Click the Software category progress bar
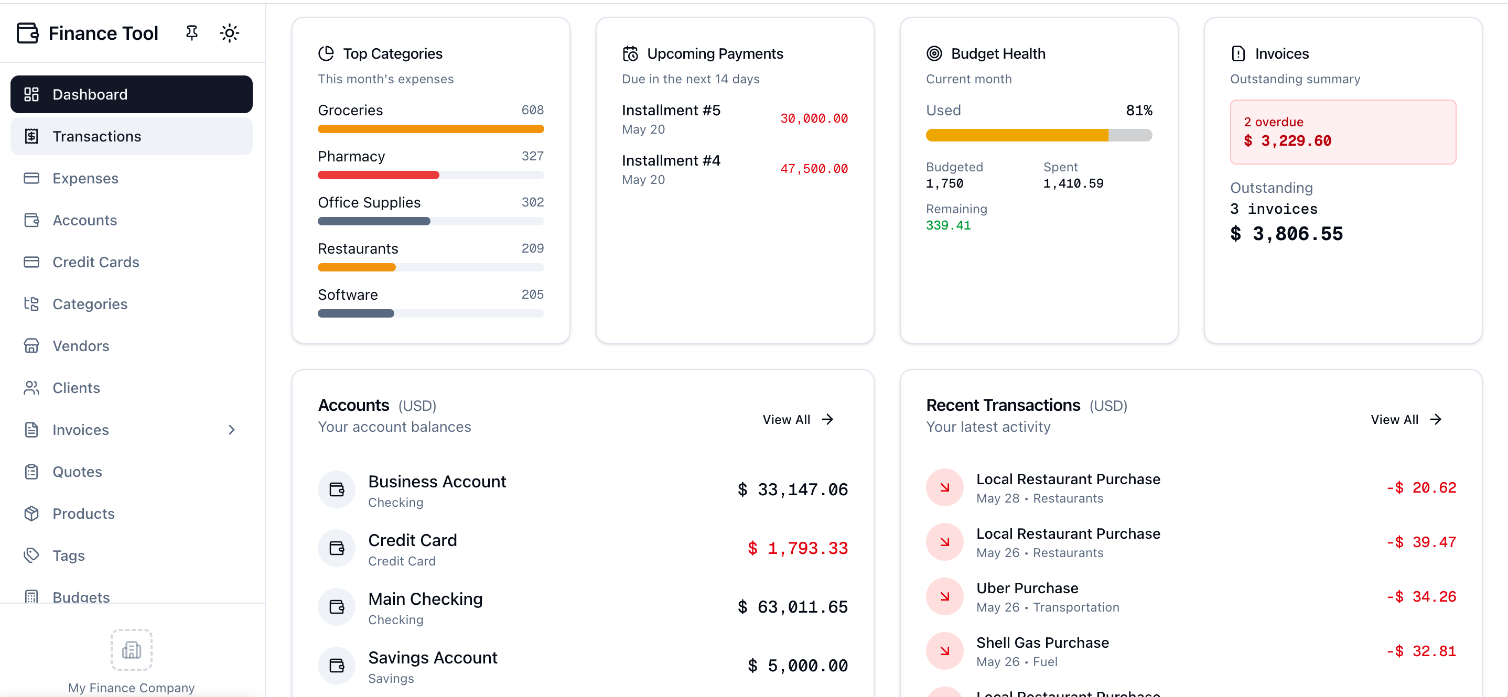 pos(431,314)
